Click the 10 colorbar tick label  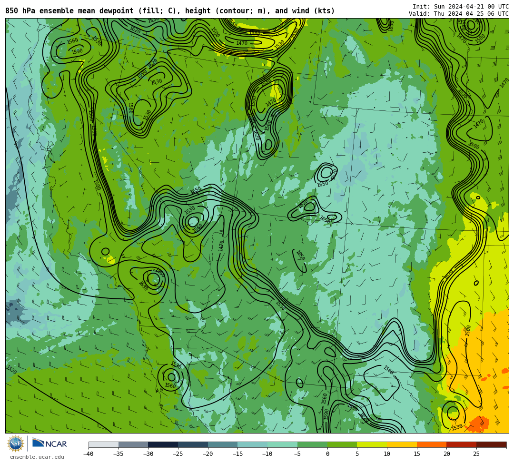(x=387, y=454)
